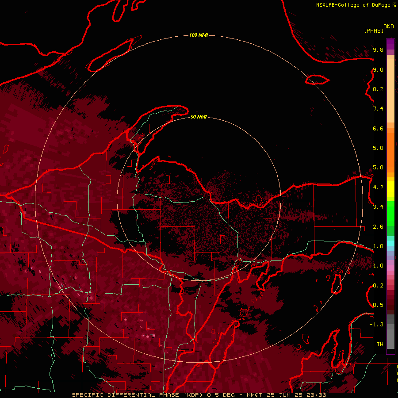Click the 100 NMI range ring label
Viewport: 398px width, 398px height.
(x=199, y=35)
